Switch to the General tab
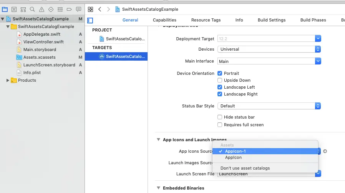The image size is (345, 193). (130, 20)
